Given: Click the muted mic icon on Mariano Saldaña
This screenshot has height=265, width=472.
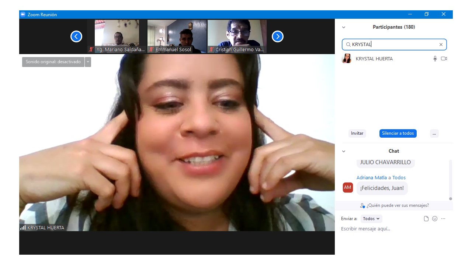Looking at the screenshot, I should point(91,49).
